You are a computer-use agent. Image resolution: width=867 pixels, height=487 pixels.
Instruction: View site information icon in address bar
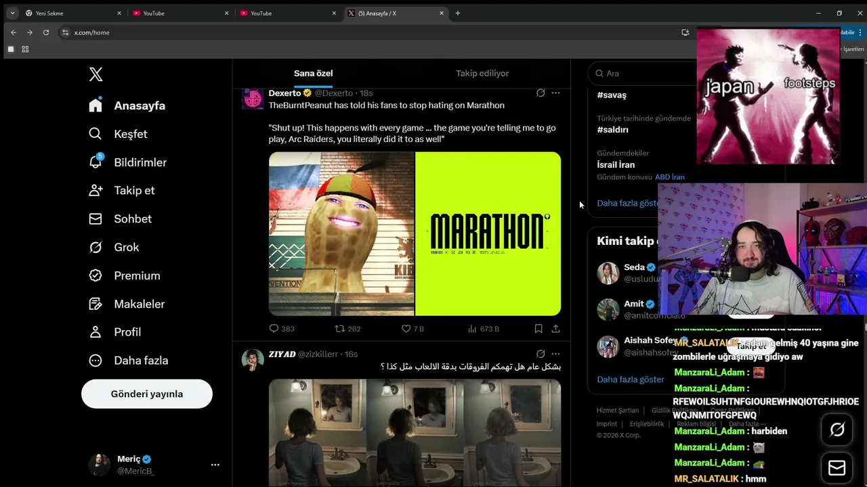coord(65,32)
